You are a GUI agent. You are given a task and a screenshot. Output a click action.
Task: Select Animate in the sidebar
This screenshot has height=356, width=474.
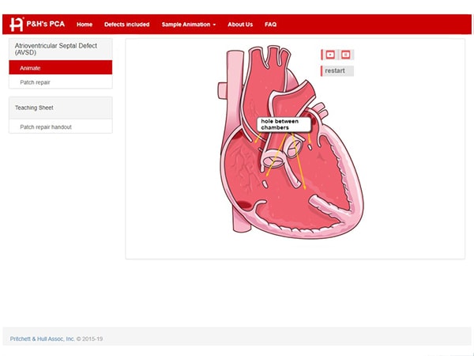pyautogui.click(x=61, y=67)
